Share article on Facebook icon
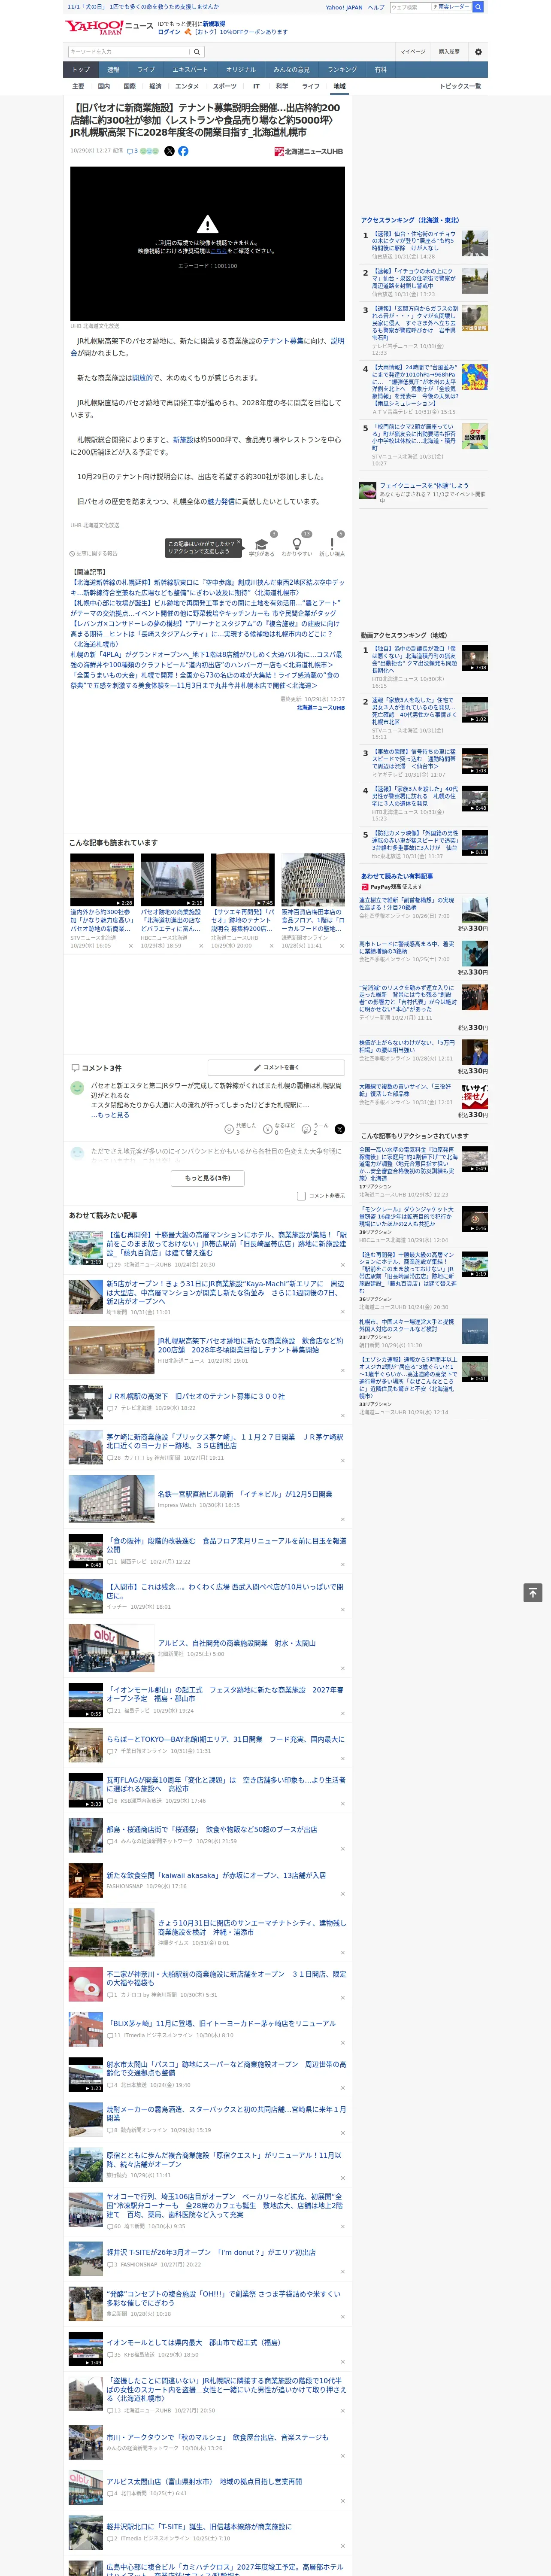 point(183,151)
